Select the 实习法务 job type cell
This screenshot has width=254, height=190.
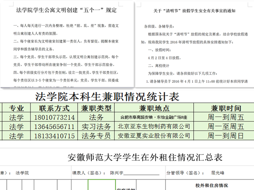[x=96, y=127]
